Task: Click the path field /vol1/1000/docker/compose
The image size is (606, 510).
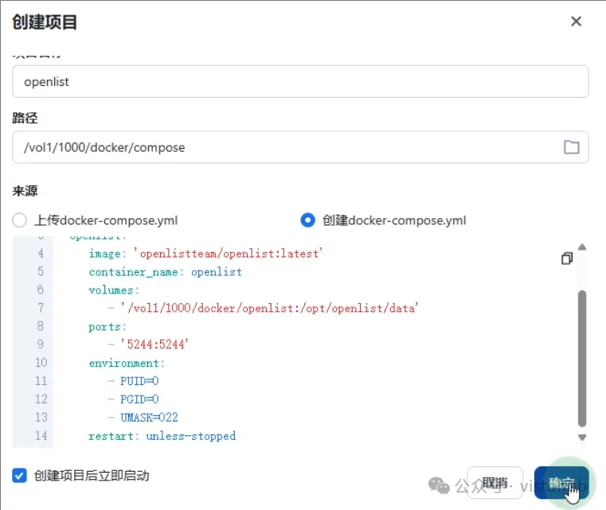Action: point(300,147)
